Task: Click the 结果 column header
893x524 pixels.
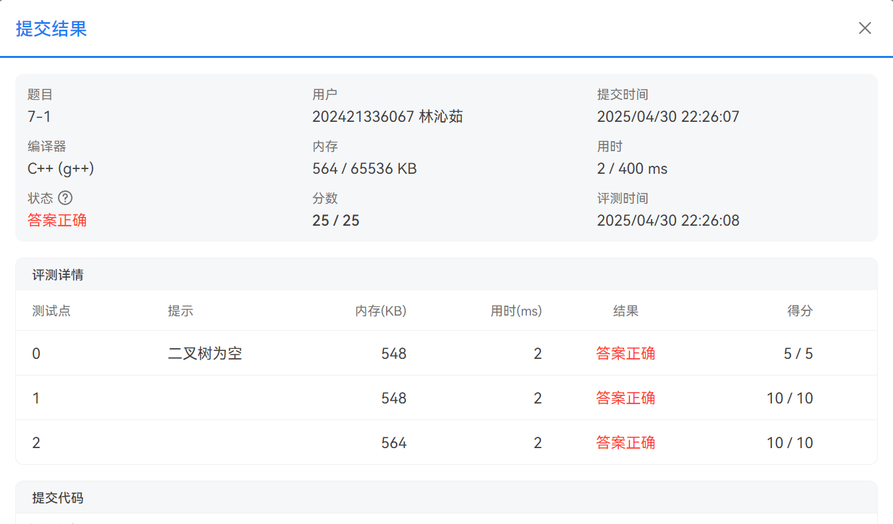Action: [x=625, y=311]
